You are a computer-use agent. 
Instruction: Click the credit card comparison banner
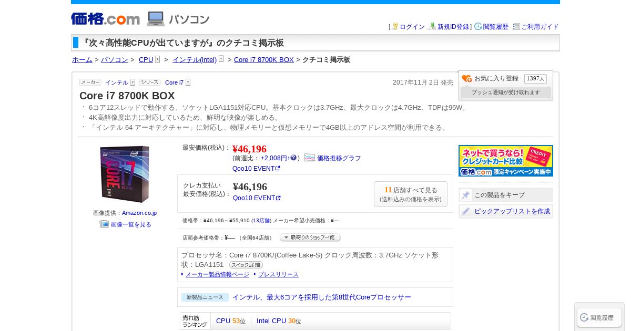506,161
